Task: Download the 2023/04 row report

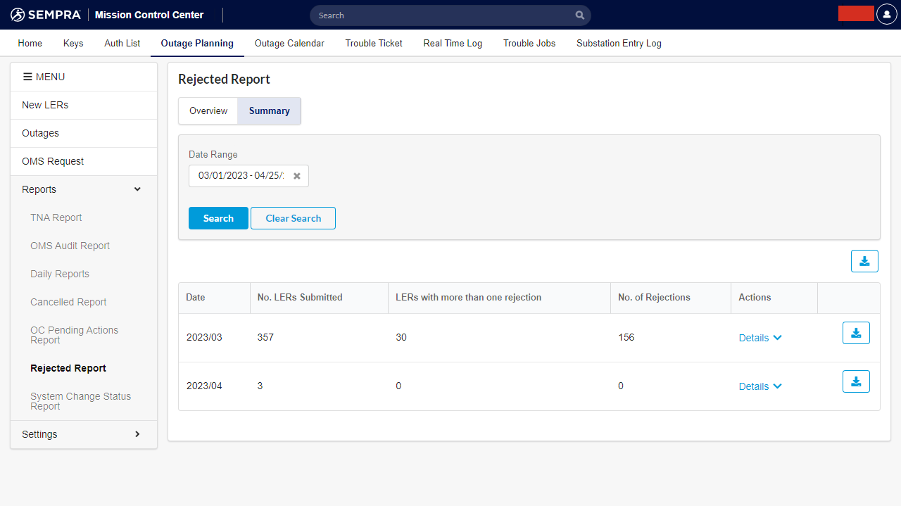Action: tap(856, 381)
